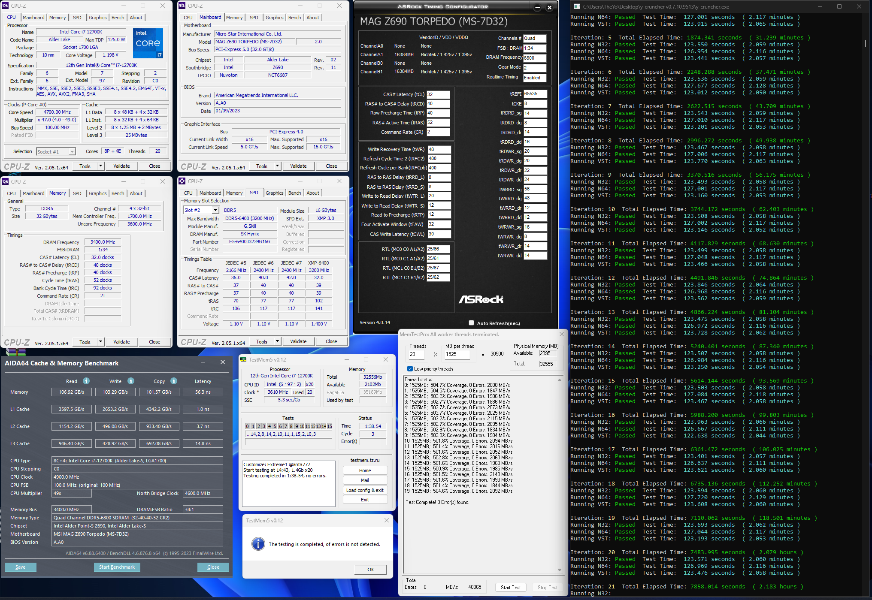The width and height of the screenshot is (872, 600).
Task: Click the TestMem5 title bar icon
Action: point(244,359)
